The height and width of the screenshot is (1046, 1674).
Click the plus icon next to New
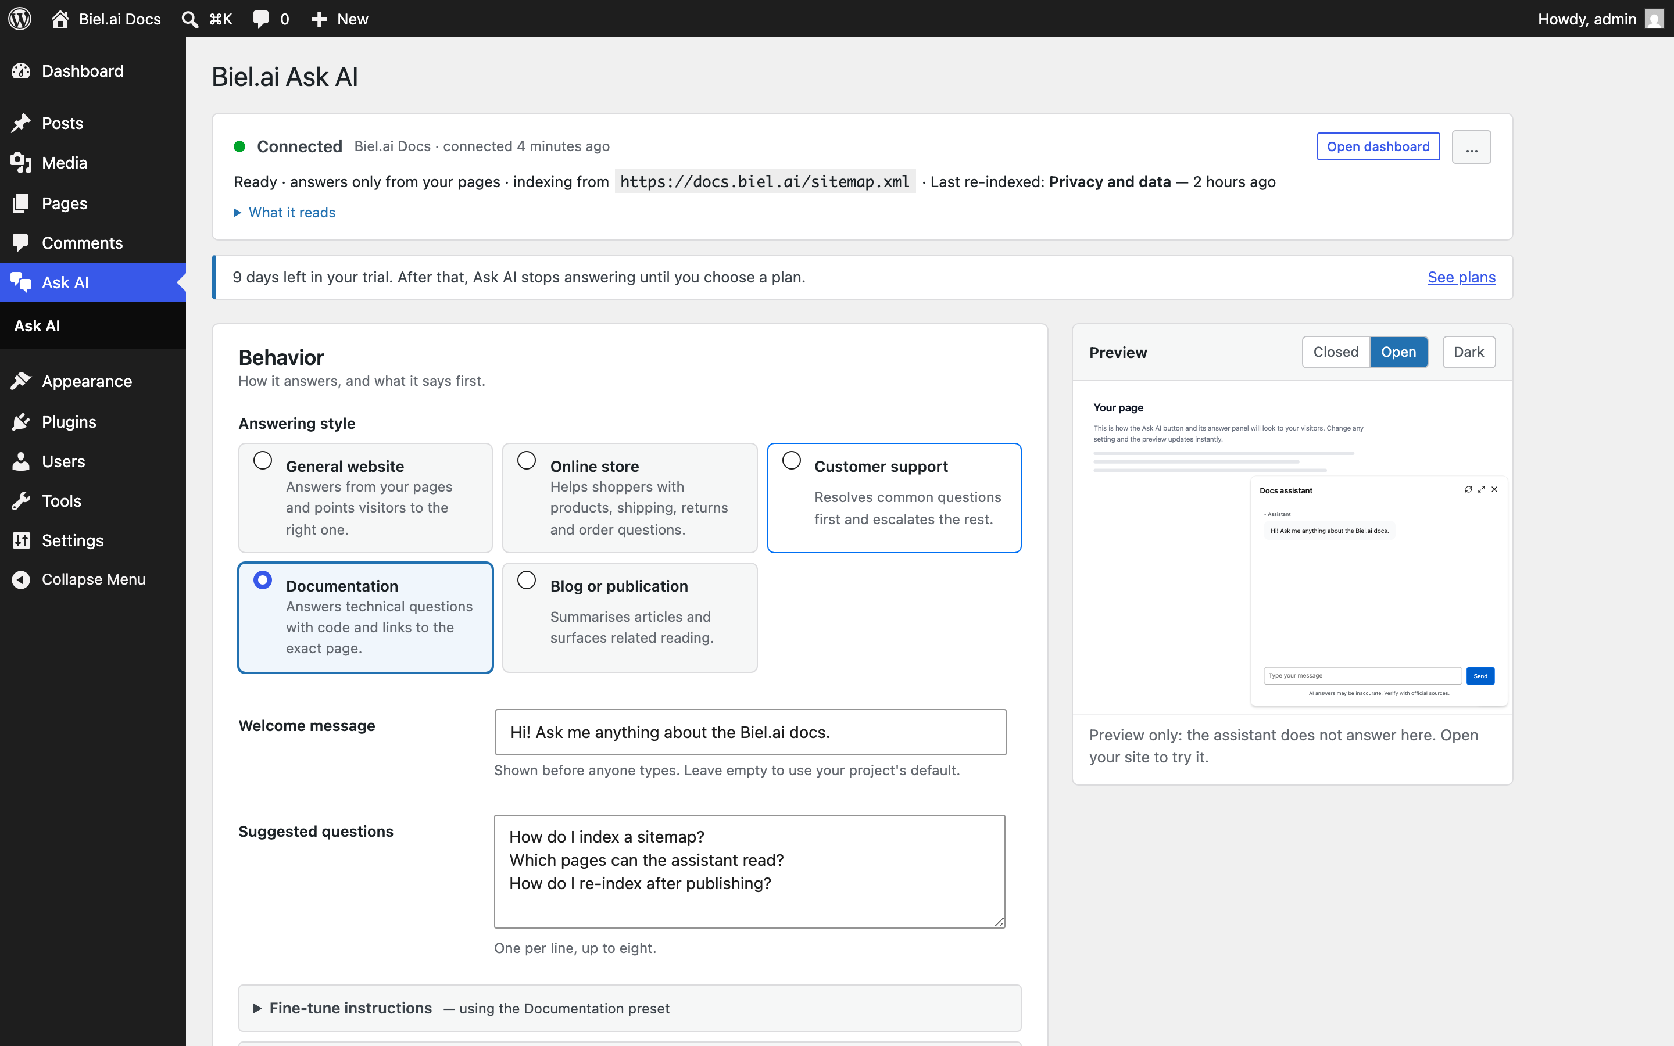(319, 19)
